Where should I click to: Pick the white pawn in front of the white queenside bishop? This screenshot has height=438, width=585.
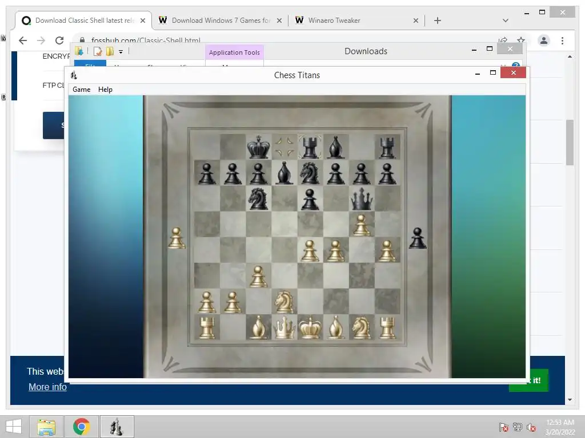259,277
